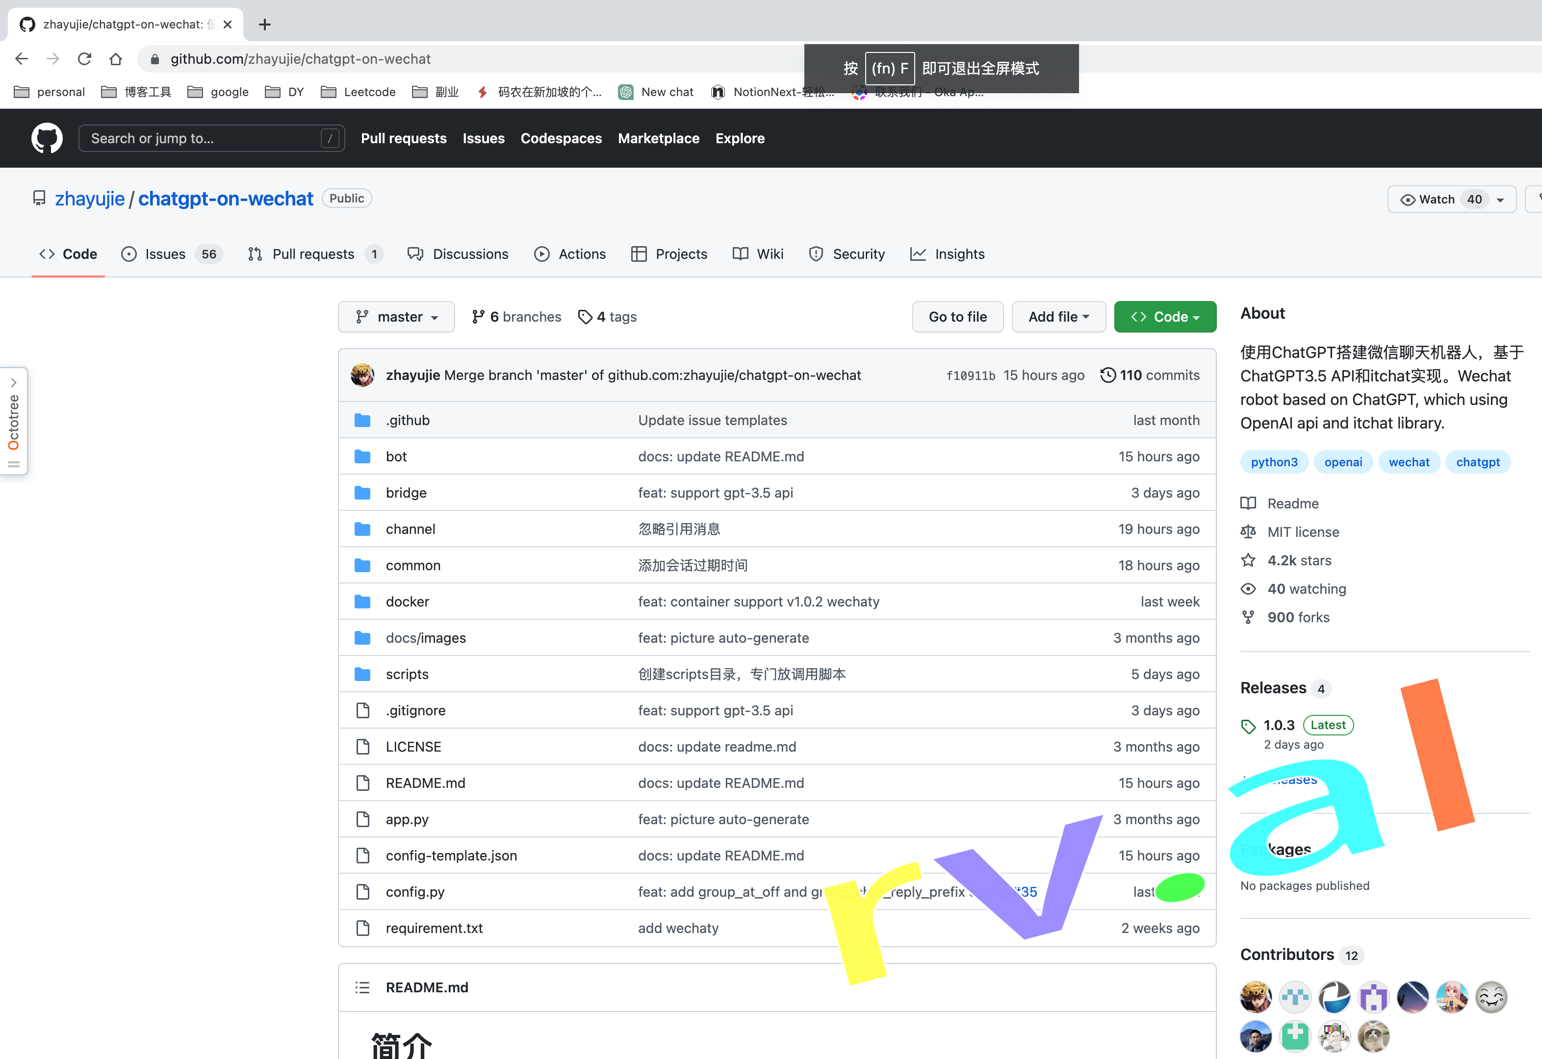Open Marketplace in GitHub header

click(659, 138)
